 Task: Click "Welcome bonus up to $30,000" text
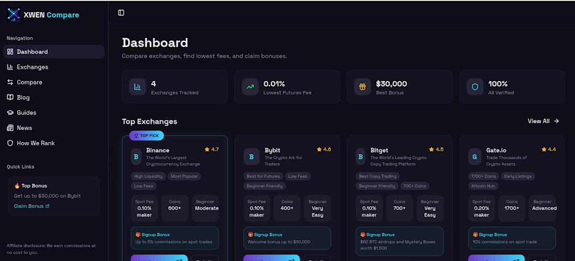pyautogui.click(x=279, y=242)
